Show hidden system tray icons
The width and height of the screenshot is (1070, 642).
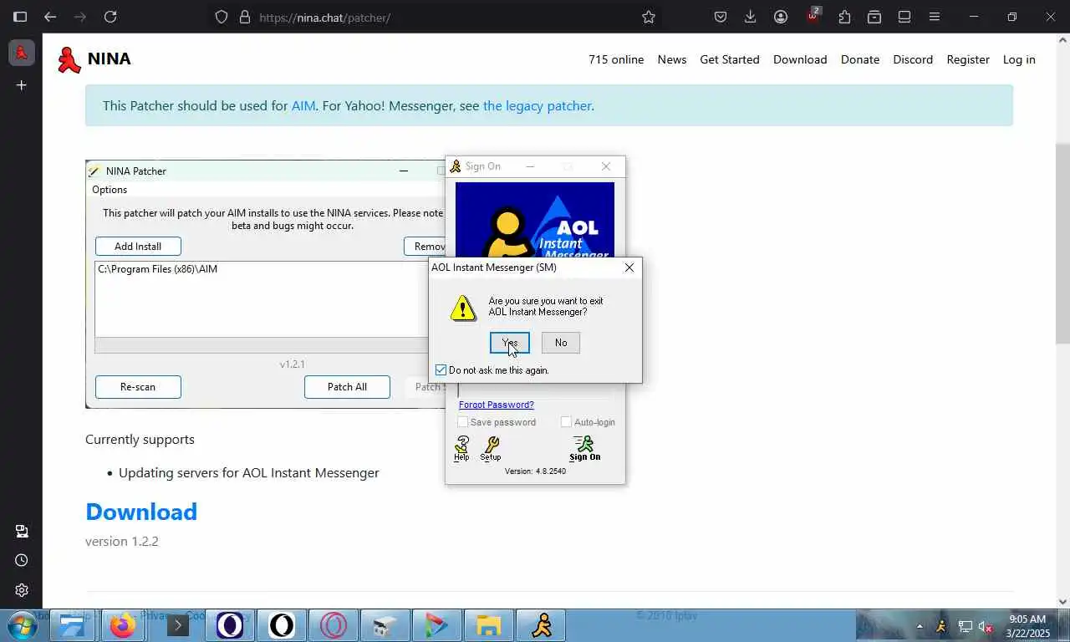coord(920,626)
